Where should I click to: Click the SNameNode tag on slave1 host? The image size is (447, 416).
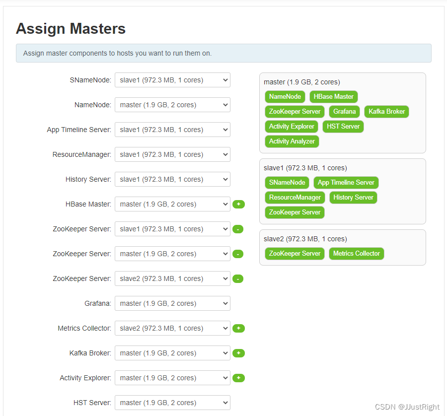pos(287,182)
